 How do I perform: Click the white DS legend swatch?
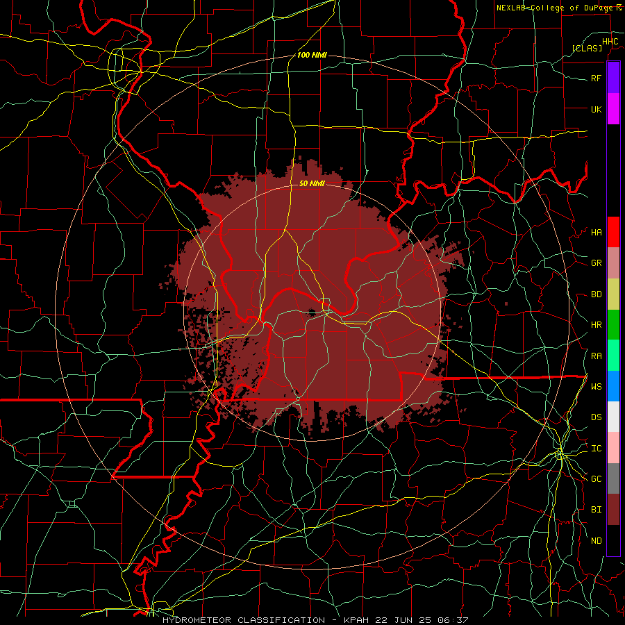[x=613, y=417]
